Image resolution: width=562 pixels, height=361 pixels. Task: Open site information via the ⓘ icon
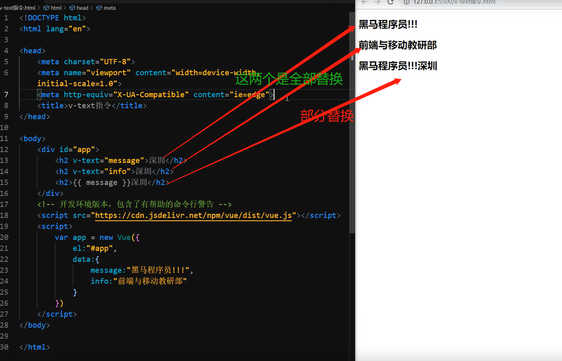(406, 3)
